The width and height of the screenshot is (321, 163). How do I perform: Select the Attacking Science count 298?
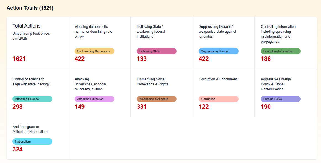pyautogui.click(x=18, y=107)
